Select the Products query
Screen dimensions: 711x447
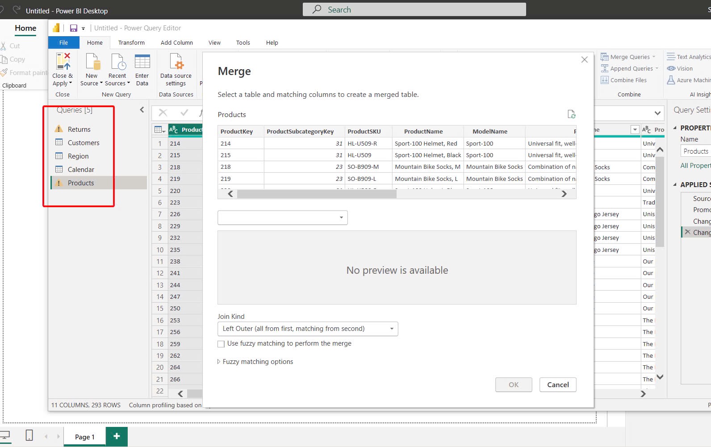point(99,183)
